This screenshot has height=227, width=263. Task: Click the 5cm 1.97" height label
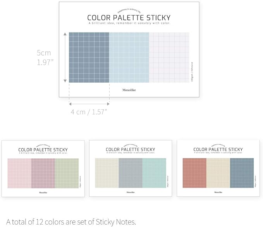tap(44, 57)
